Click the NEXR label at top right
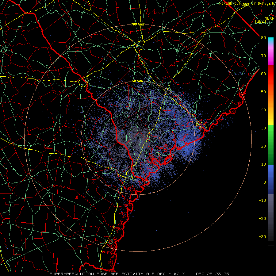Viewport: 276px width, 276px height. click(x=270, y=18)
